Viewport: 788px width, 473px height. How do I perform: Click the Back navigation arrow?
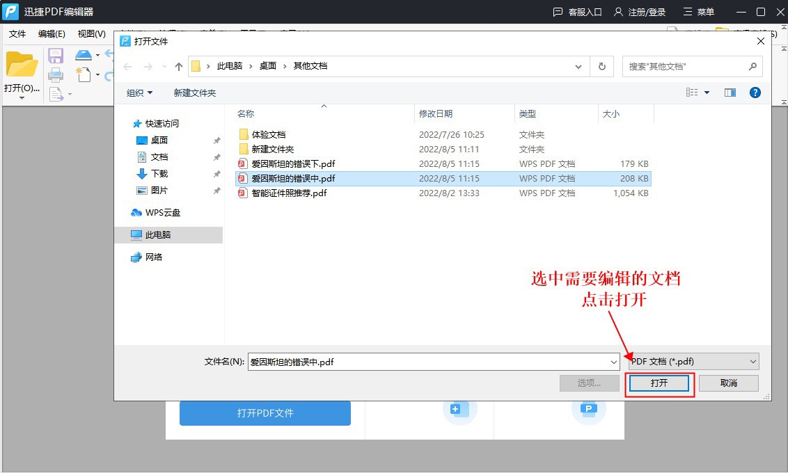click(x=127, y=65)
